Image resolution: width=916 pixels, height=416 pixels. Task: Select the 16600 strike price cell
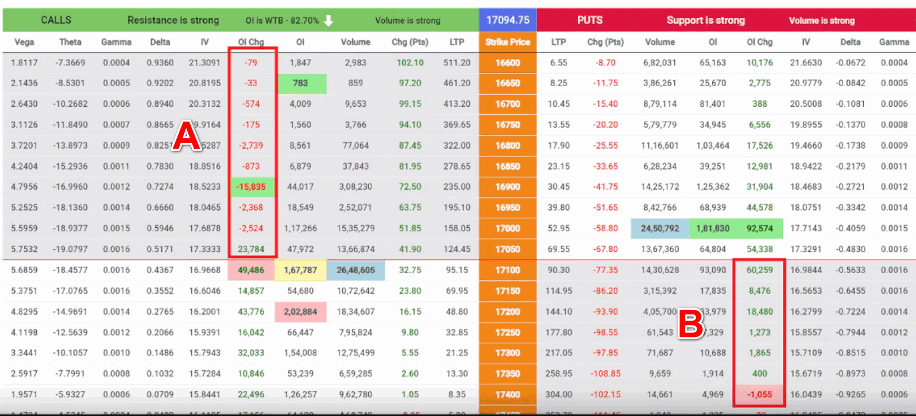coord(508,63)
